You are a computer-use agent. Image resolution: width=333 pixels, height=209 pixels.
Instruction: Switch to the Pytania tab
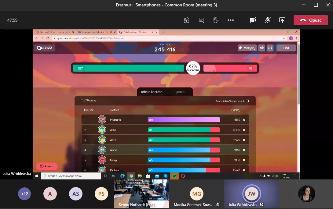[179, 92]
